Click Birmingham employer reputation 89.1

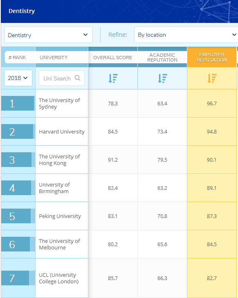pyautogui.click(x=212, y=188)
